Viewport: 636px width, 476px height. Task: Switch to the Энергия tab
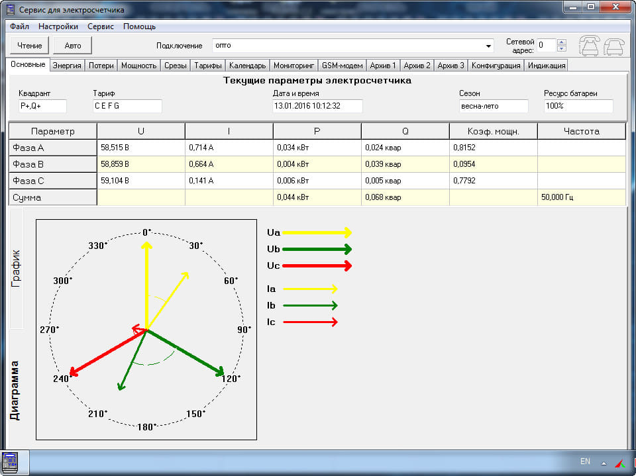67,66
